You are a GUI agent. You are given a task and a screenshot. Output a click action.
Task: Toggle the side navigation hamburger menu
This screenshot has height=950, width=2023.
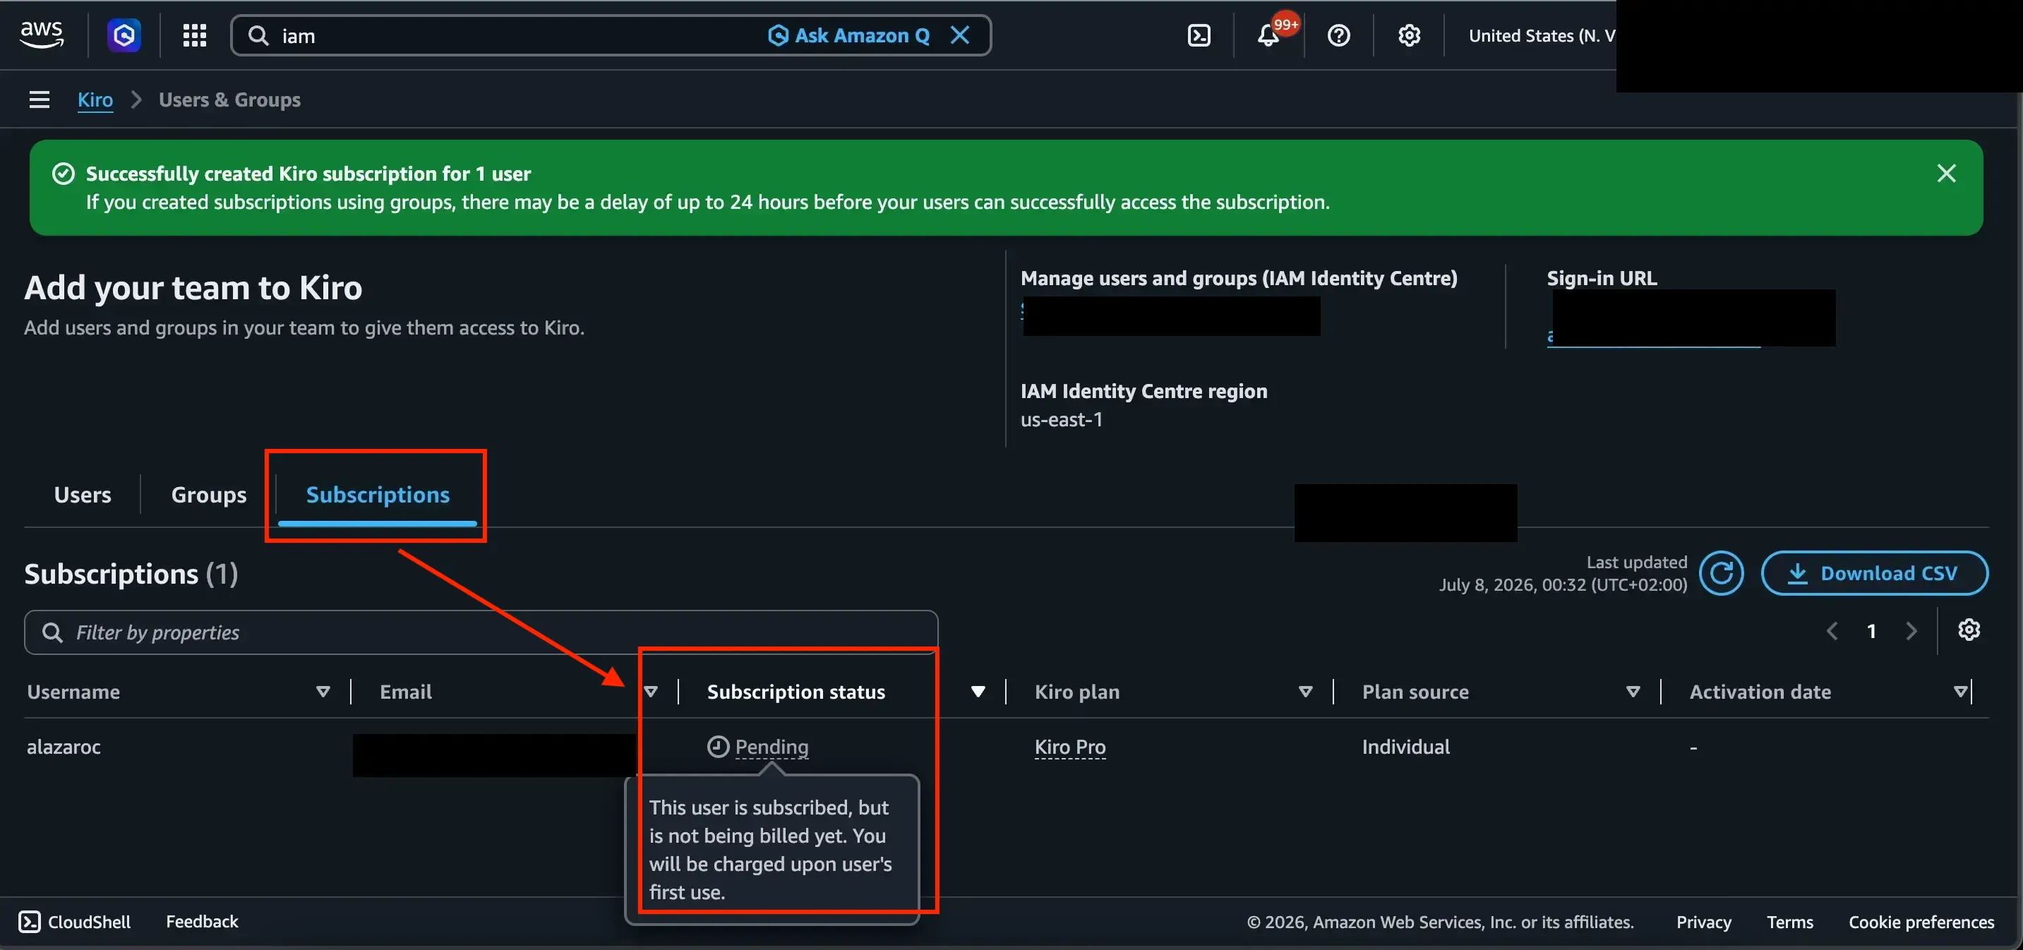40,100
